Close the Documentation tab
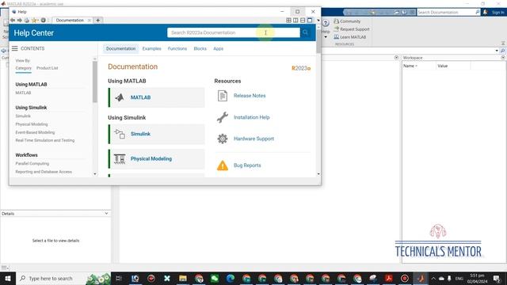 coord(90,21)
